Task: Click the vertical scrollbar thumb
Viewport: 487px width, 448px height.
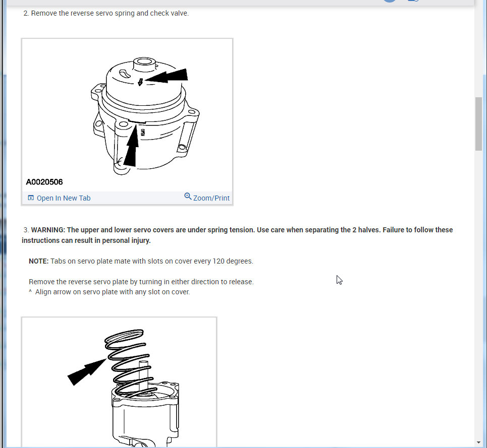Action: click(x=478, y=123)
